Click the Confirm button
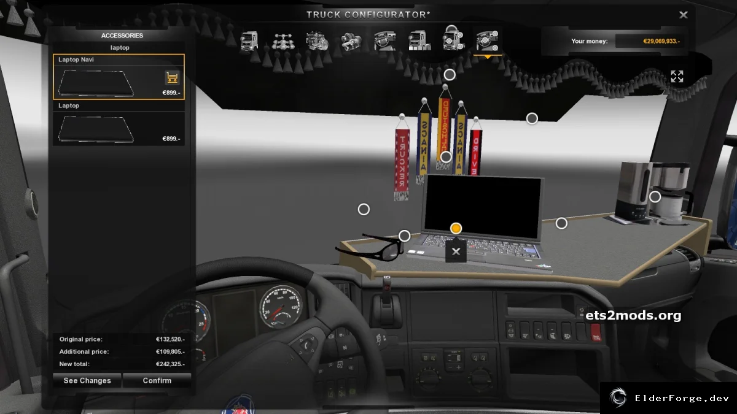 tap(157, 380)
